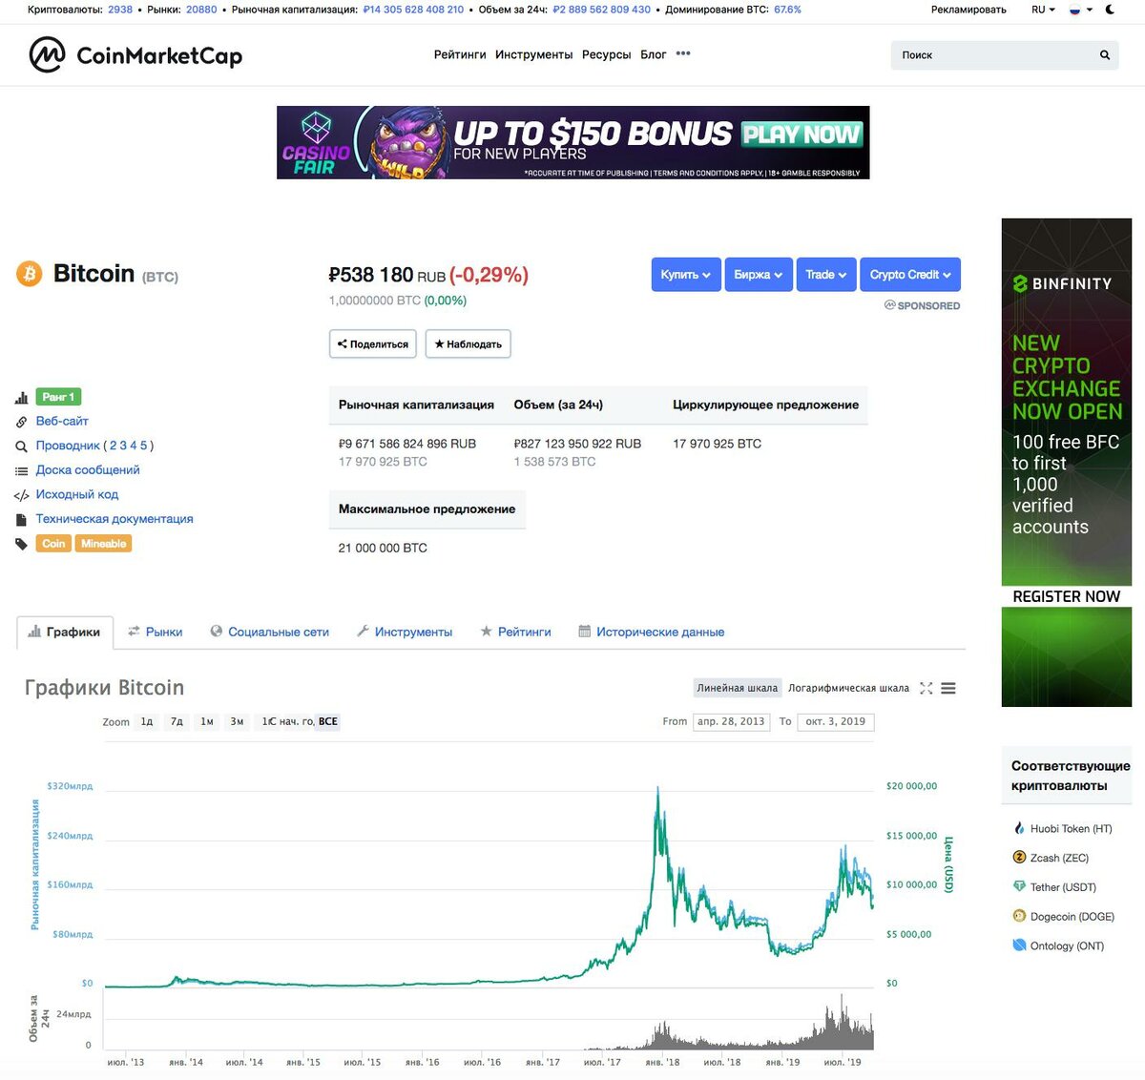Image resolution: width=1145 pixels, height=1080 pixels.
Task: Click the From date field
Action: coord(732,721)
